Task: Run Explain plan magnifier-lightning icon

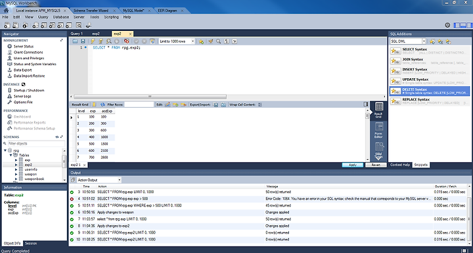Action: point(108,41)
